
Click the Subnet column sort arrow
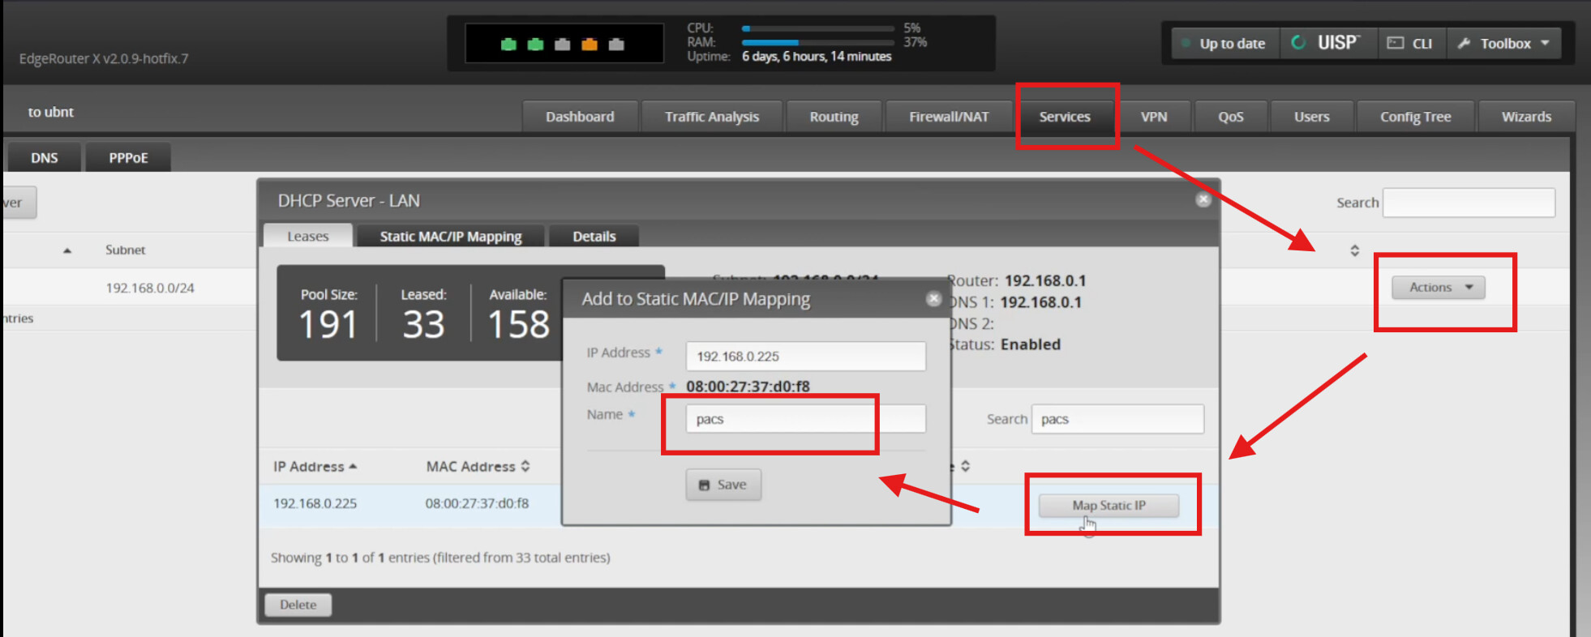pos(67,250)
